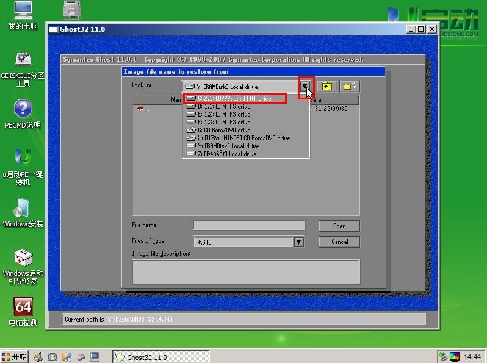Click the File name input field
This screenshot has height=363, width=487.
point(248,226)
